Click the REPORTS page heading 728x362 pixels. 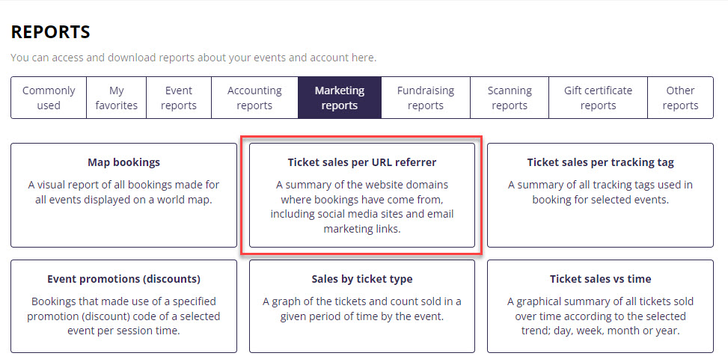(51, 32)
